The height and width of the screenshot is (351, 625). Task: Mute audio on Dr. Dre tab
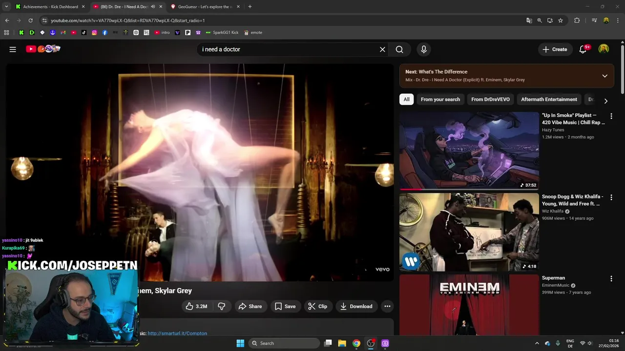coord(153,7)
